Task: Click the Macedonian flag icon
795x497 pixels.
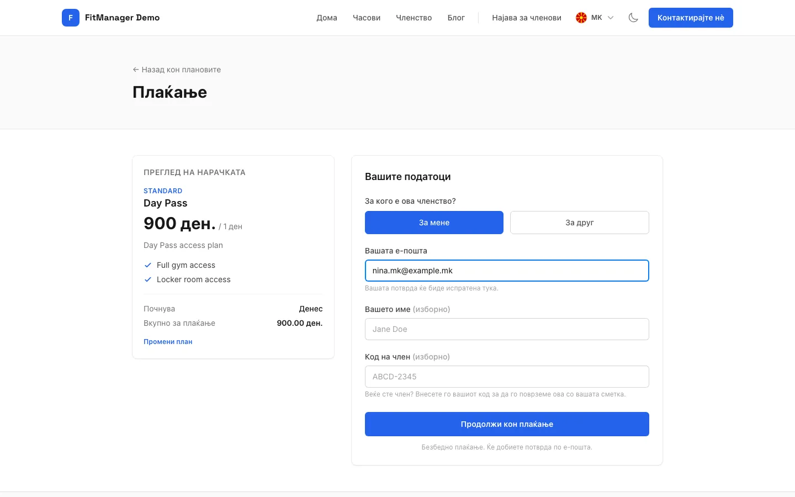Action: coord(581,18)
